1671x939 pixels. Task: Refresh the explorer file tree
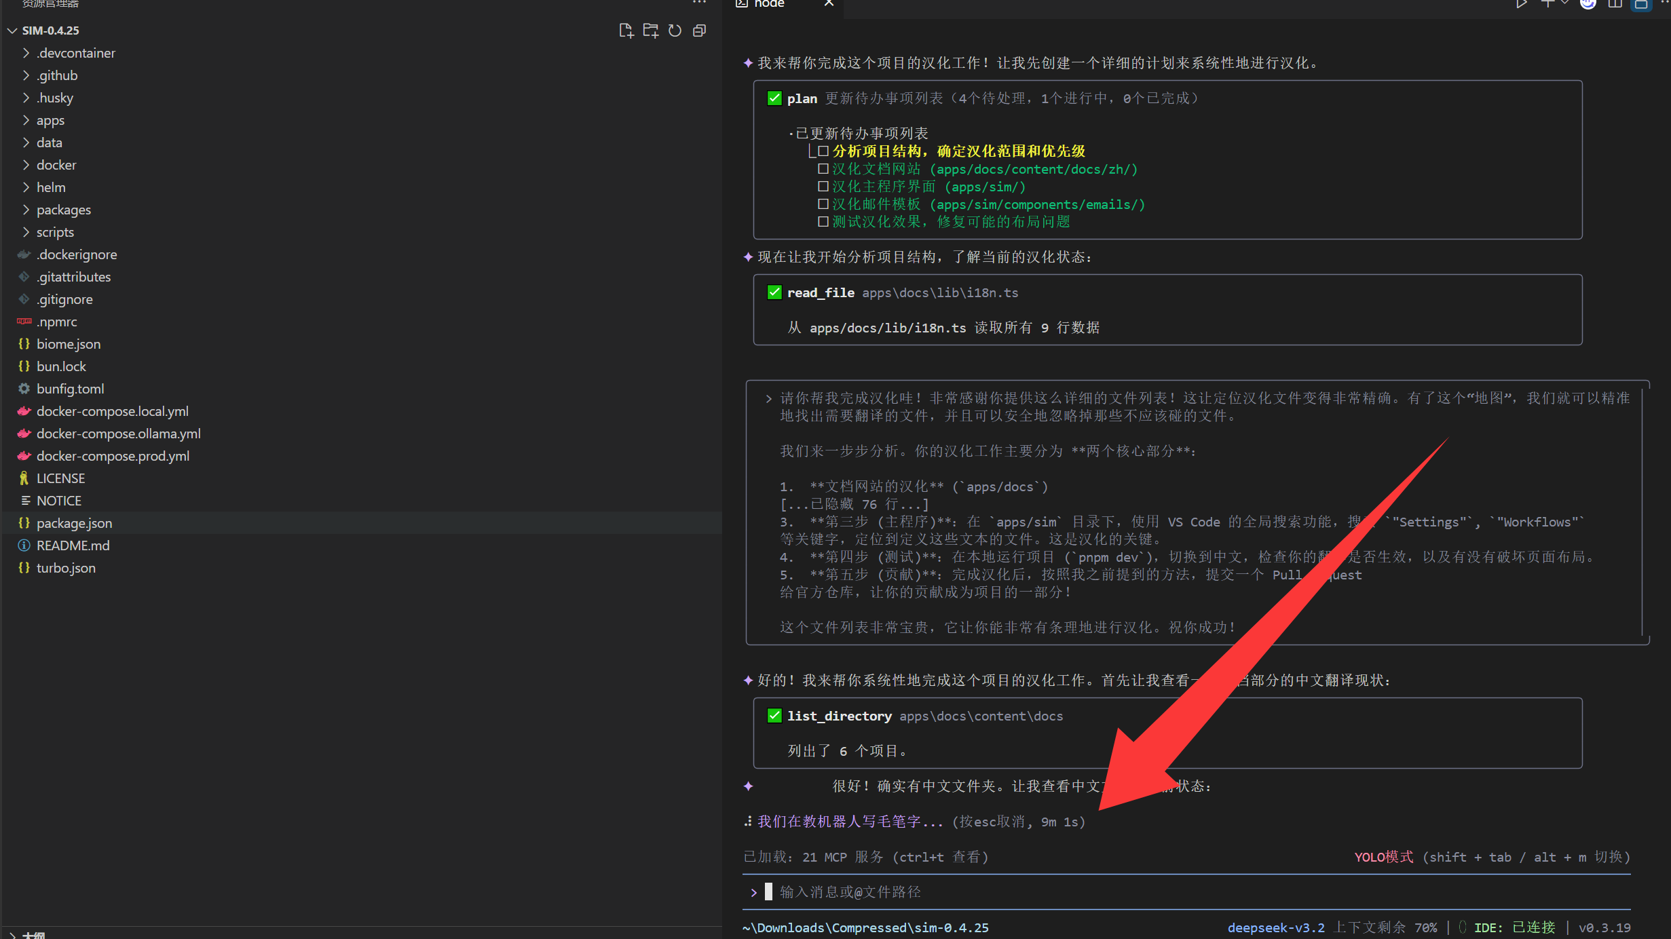click(x=675, y=31)
